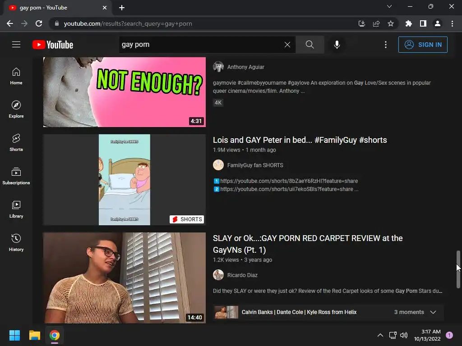Open the 'SLAY or Ok' video title
Viewport: 462px width, 346px height.
pos(308,244)
